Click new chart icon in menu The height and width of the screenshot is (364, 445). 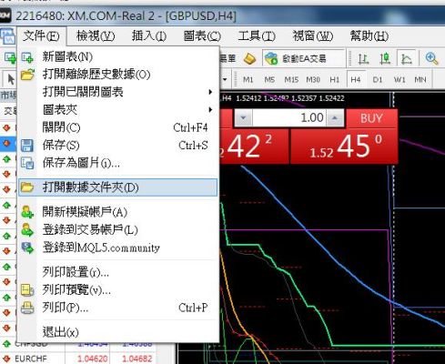tap(27, 57)
